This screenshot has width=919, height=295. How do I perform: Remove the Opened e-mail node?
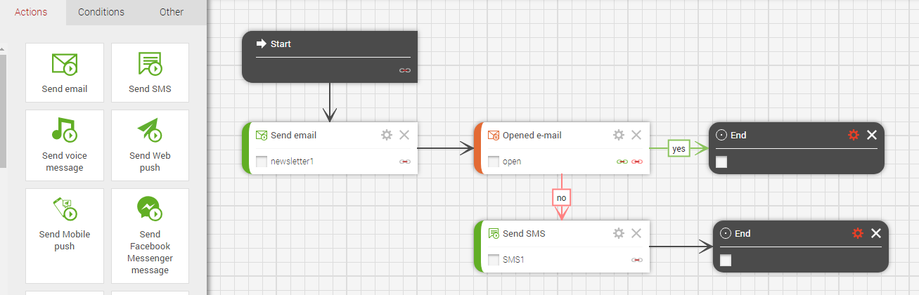[636, 135]
